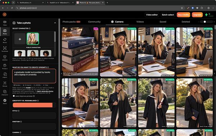Open the stacked Psychology books photo
Image resolution: width=216 pixels, height=136 pixels.
pyautogui.click(x=80, y=52)
